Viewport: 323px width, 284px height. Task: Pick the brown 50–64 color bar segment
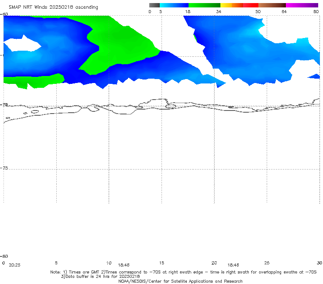coord(272,5)
